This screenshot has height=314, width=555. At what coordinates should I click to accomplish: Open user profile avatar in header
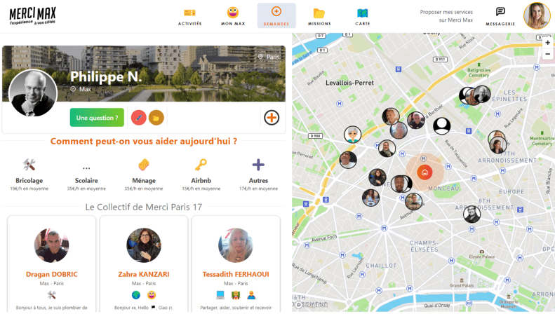click(537, 16)
